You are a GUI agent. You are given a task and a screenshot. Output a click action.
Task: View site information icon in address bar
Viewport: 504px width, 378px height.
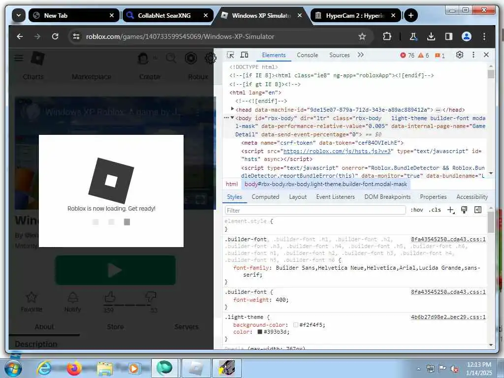click(x=76, y=36)
